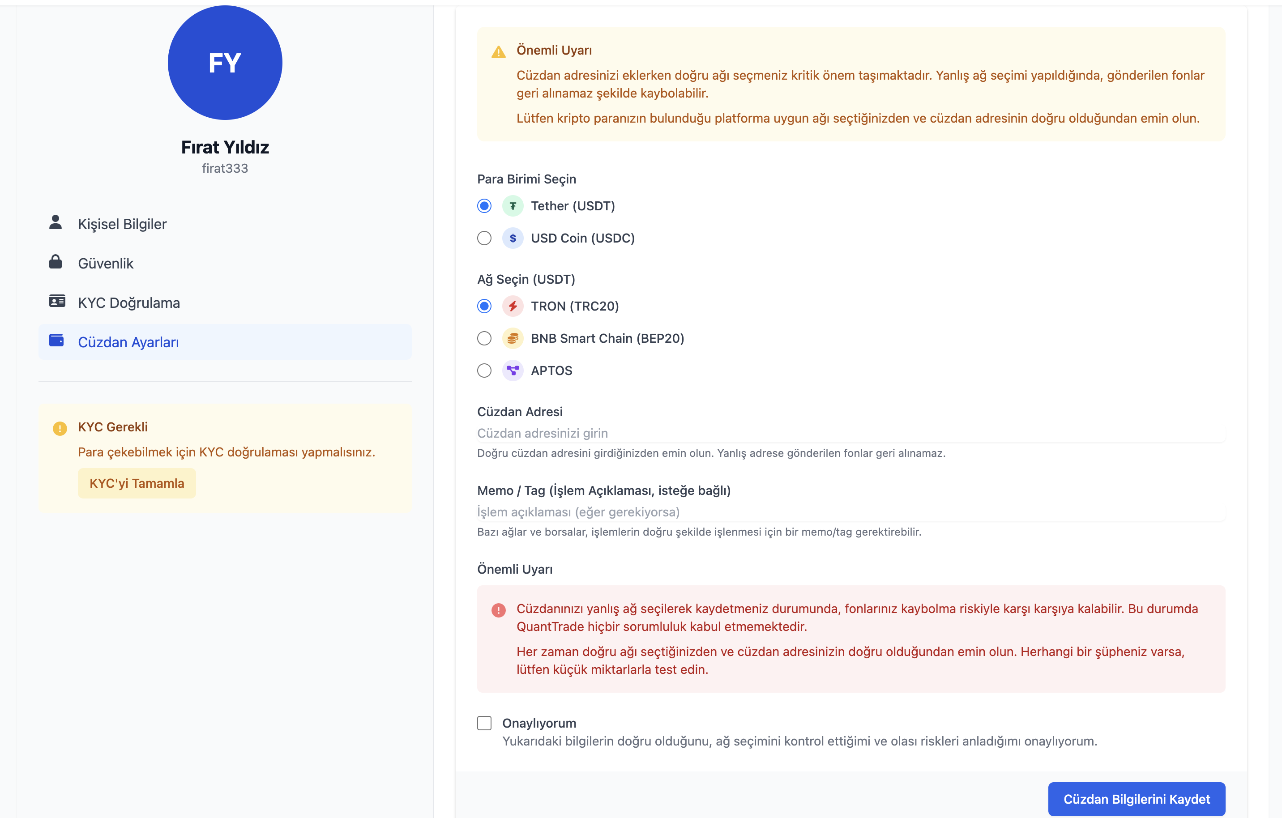Screen dimensions: 1282x818
Task: Click the BNB Smart Chain coins icon
Action: click(x=513, y=338)
